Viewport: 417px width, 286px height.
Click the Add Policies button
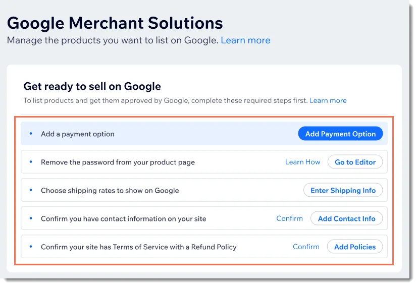355,247
